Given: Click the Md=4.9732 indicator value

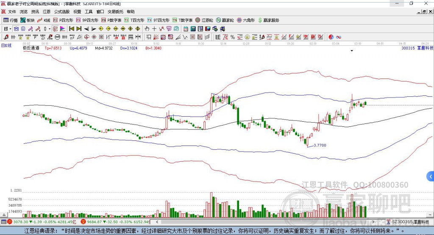Looking at the screenshot, I should [104, 48].
